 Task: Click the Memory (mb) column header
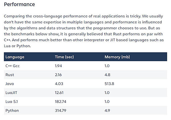pyautogui.click(x=117, y=57)
